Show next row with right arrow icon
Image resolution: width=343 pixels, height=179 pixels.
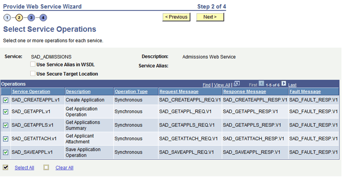[284, 84]
